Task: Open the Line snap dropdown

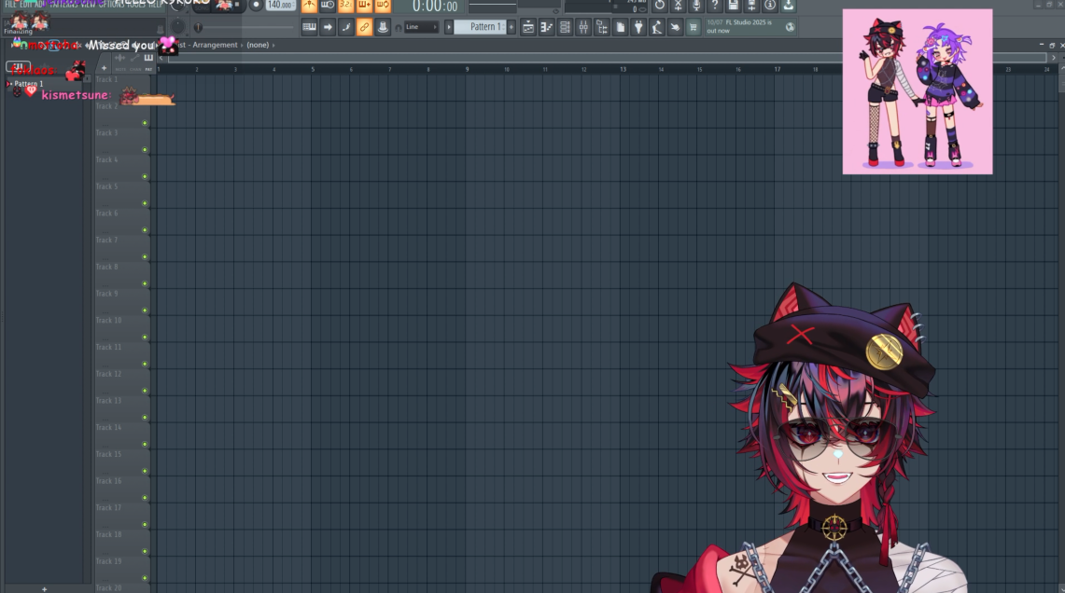Action: click(x=421, y=27)
